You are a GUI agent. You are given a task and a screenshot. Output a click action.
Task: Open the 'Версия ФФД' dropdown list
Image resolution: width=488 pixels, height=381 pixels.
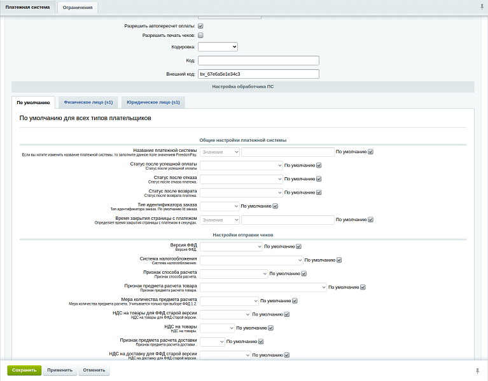point(231,246)
